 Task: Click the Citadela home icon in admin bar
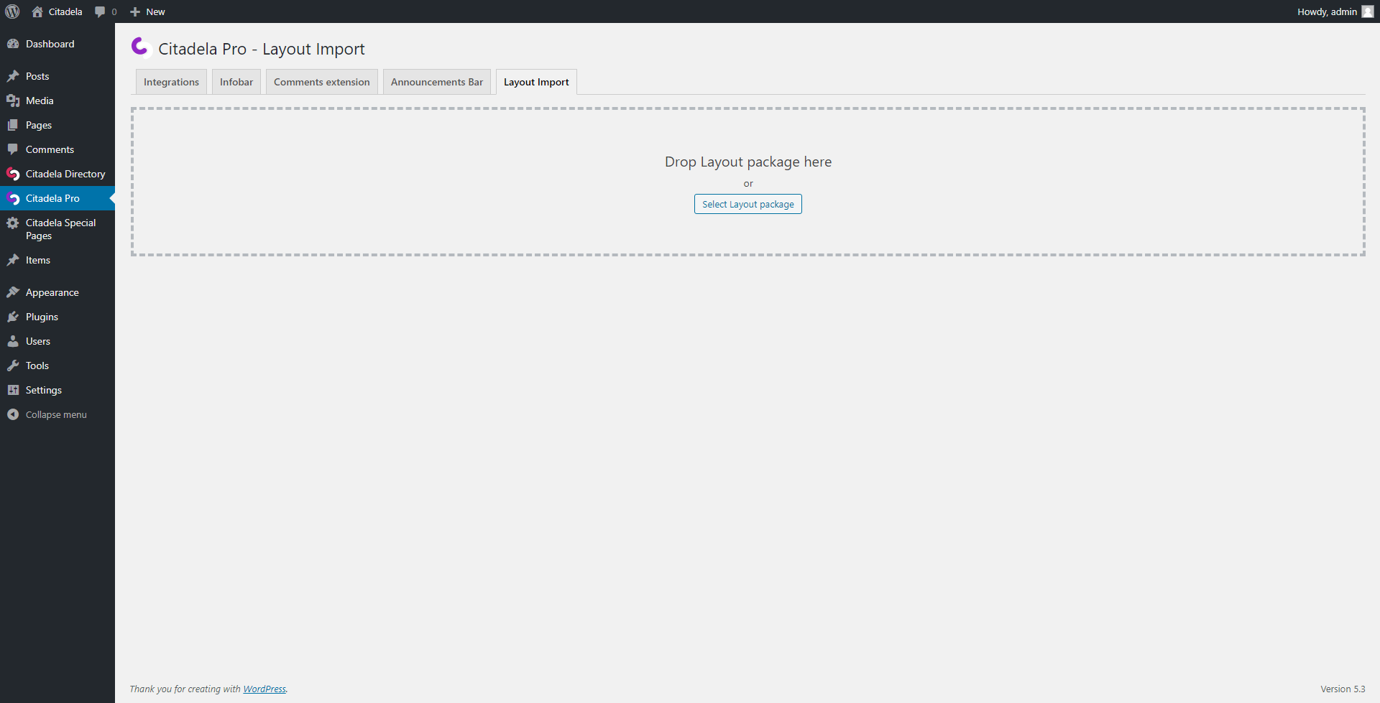pyautogui.click(x=37, y=11)
